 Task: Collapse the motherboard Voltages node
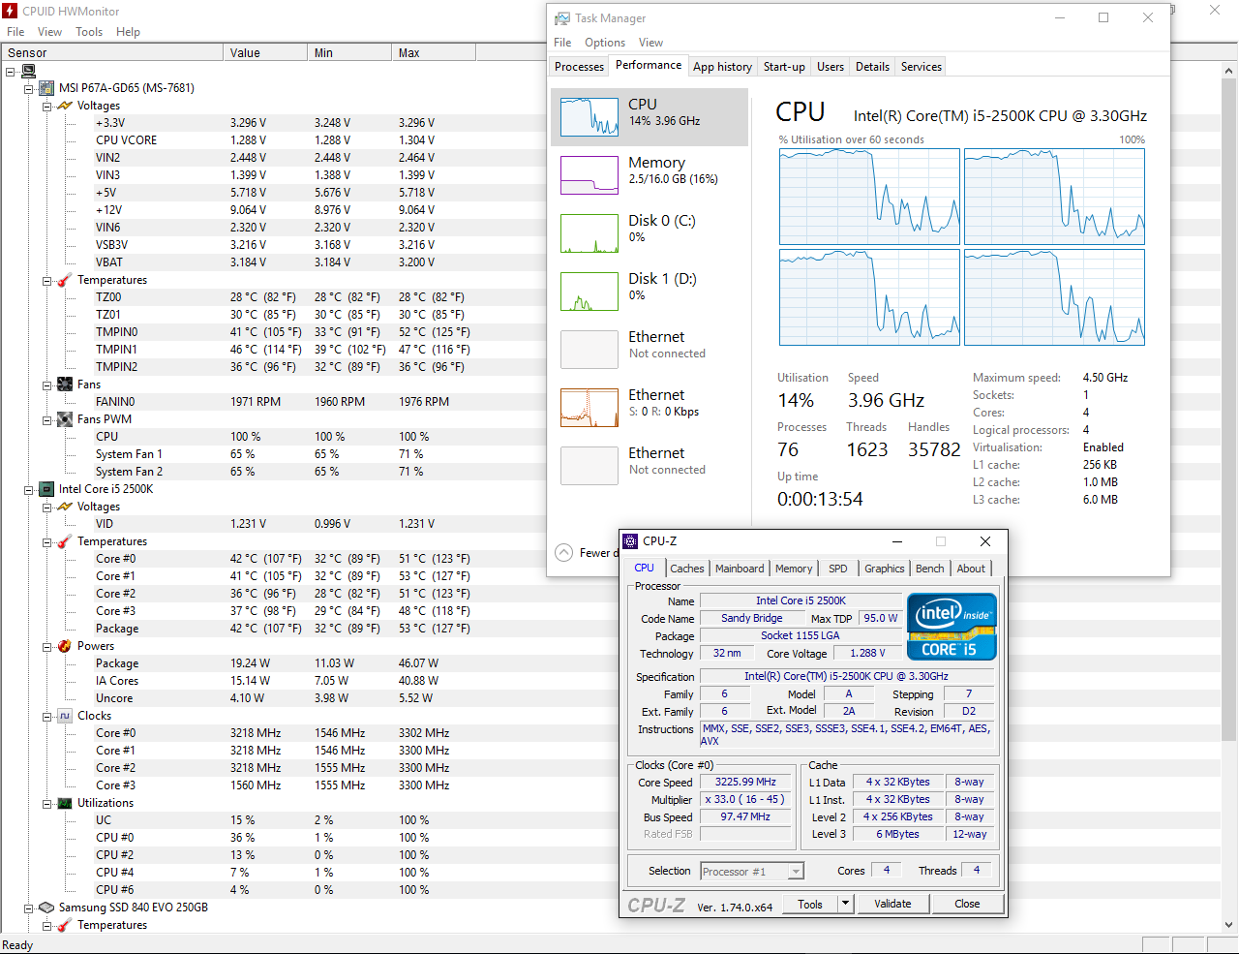pyautogui.click(x=47, y=106)
